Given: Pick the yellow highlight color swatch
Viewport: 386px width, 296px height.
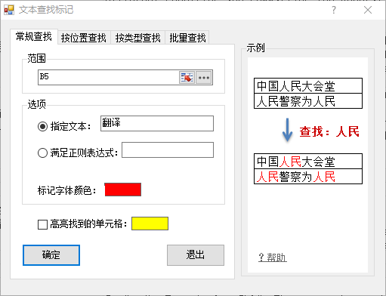Looking at the screenshot, I should (150, 224).
